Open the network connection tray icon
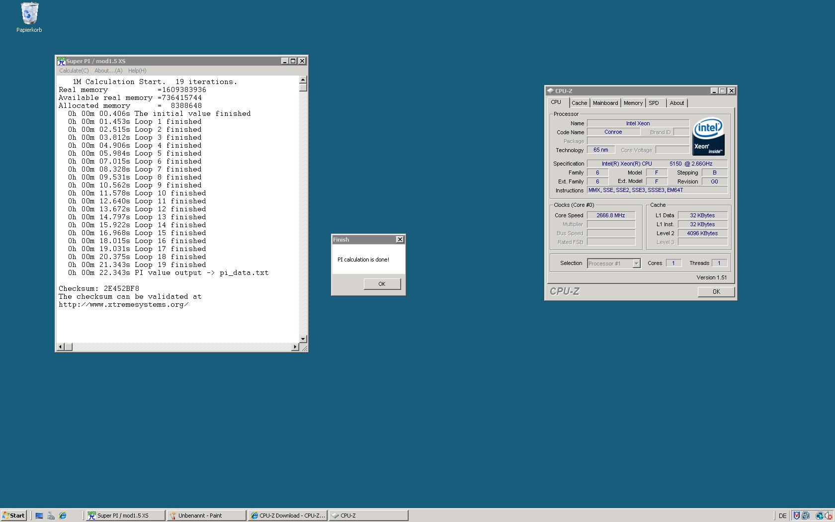Image resolution: width=835 pixels, height=522 pixels. [x=820, y=516]
